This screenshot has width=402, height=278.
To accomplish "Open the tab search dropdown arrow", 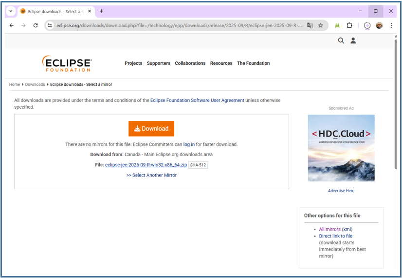I will pyautogui.click(x=11, y=11).
